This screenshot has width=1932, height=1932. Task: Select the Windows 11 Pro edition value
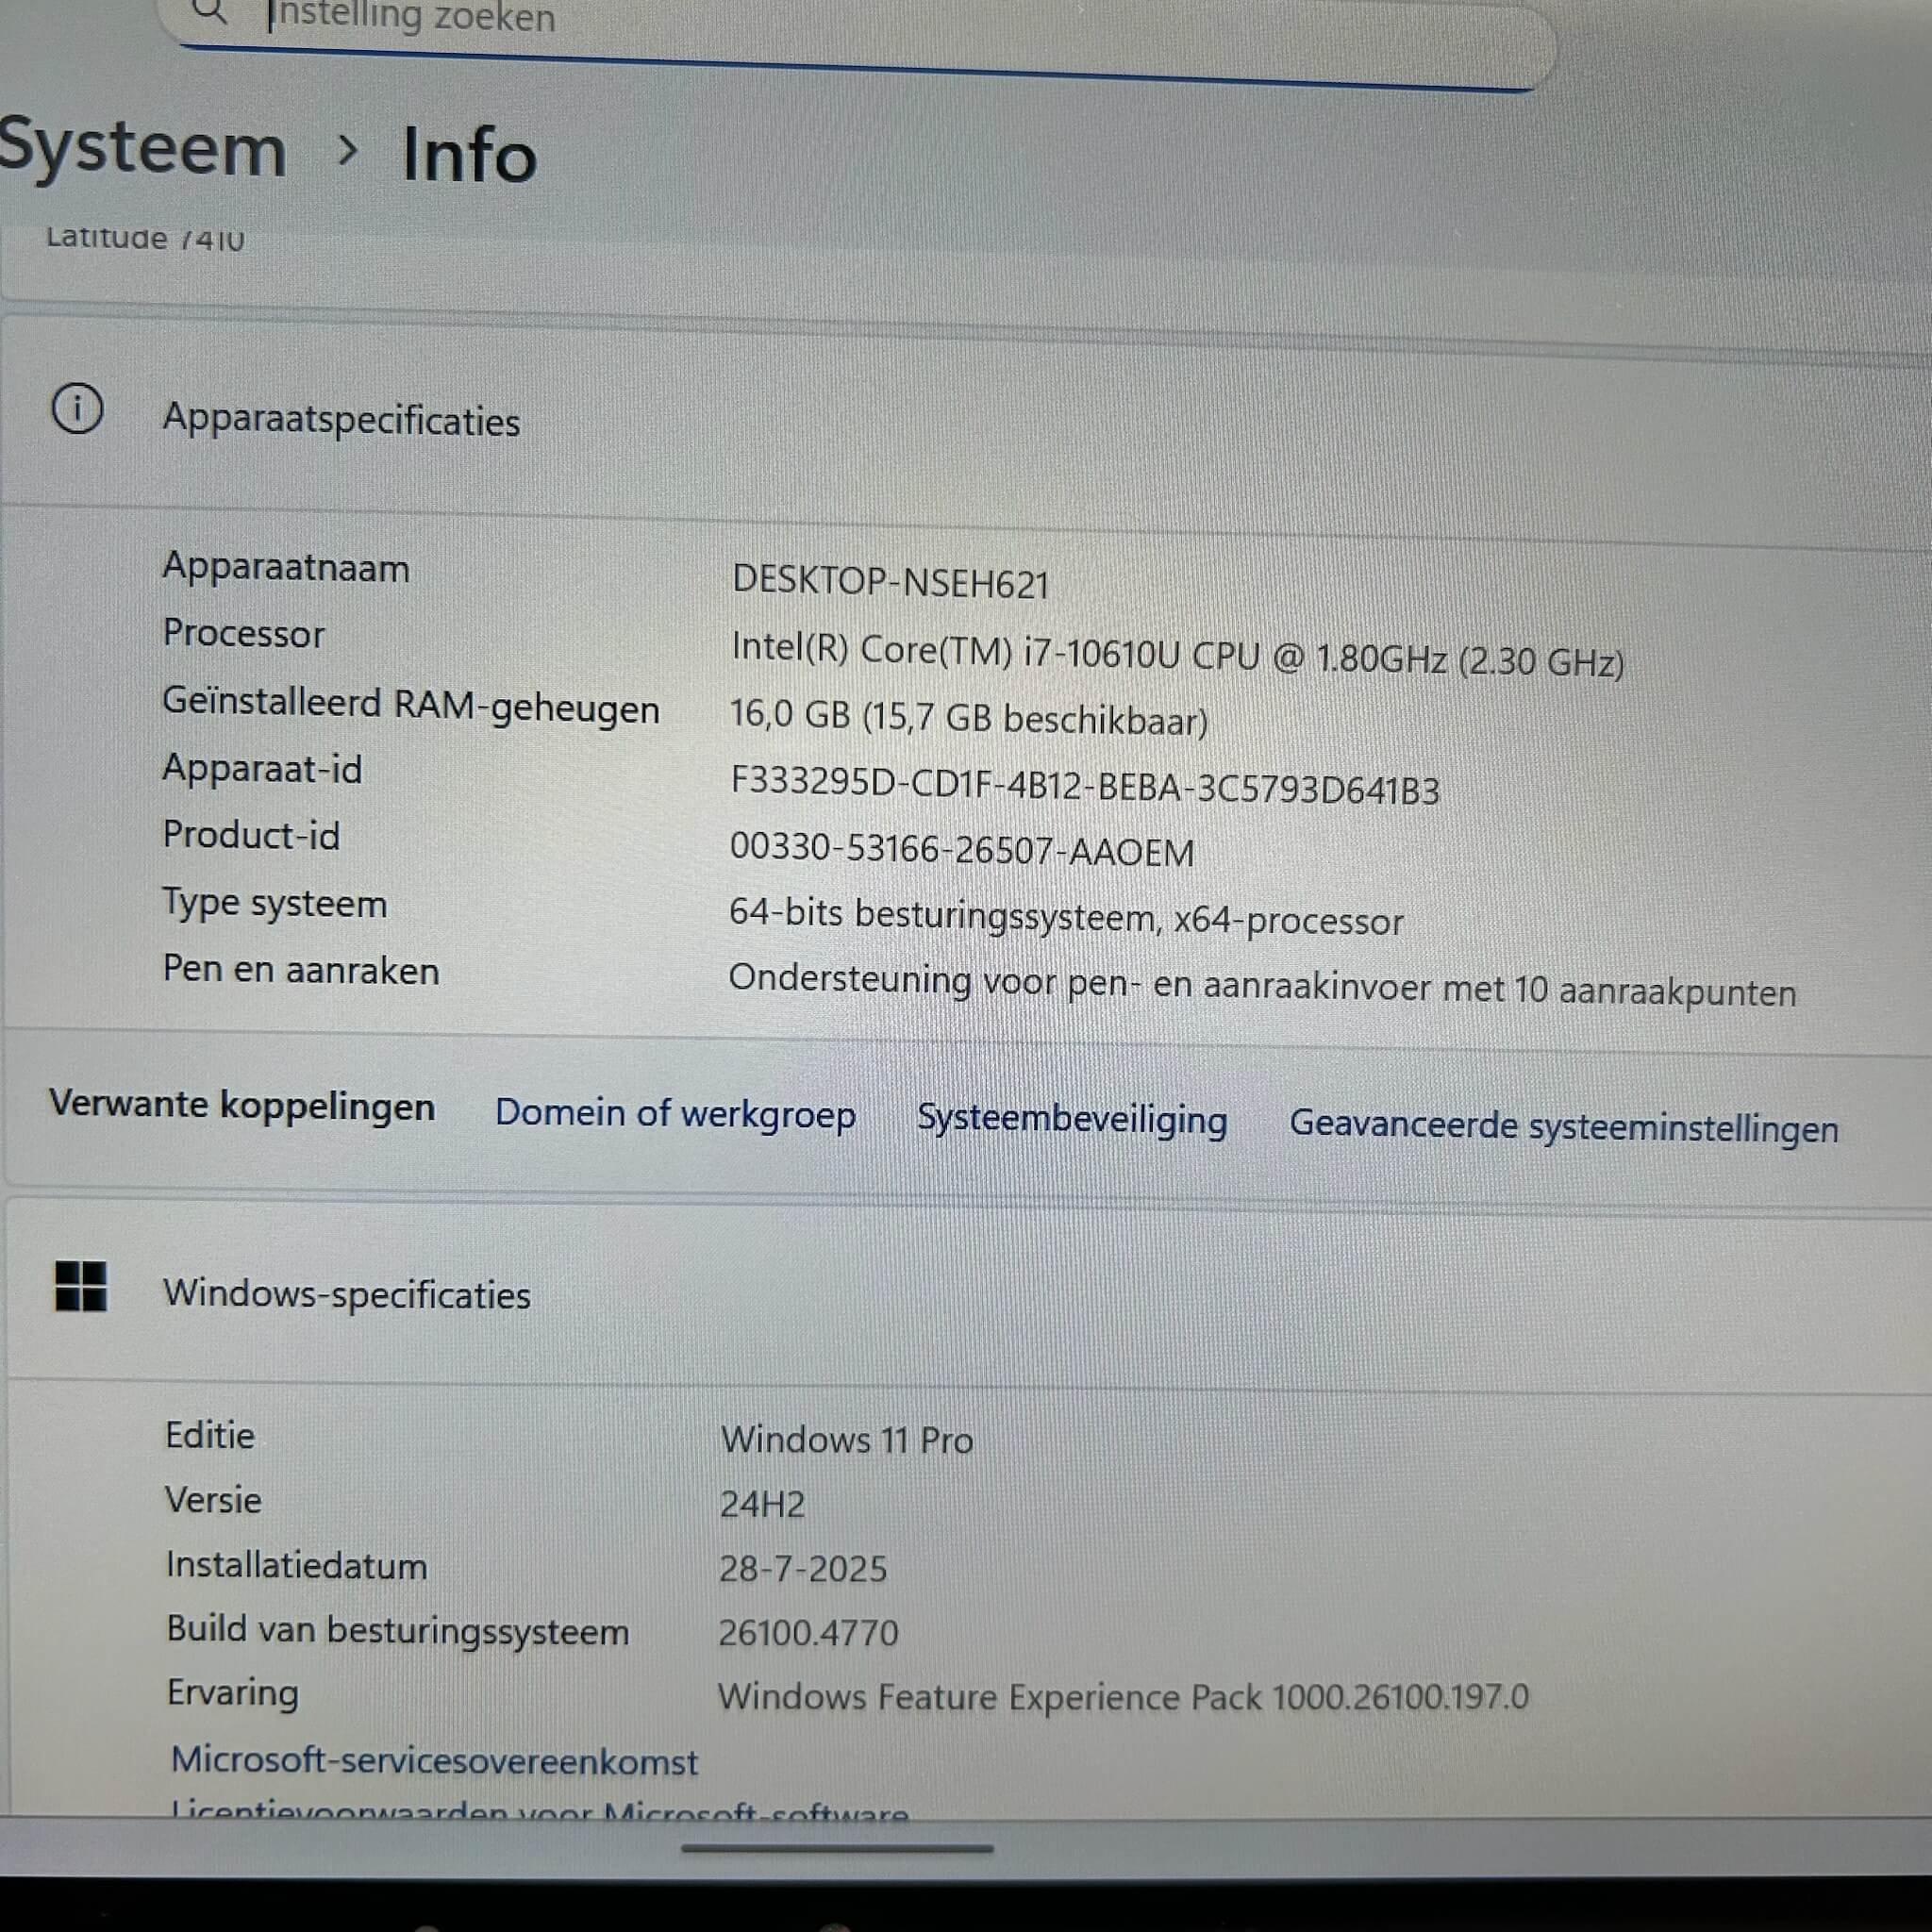coord(847,1440)
